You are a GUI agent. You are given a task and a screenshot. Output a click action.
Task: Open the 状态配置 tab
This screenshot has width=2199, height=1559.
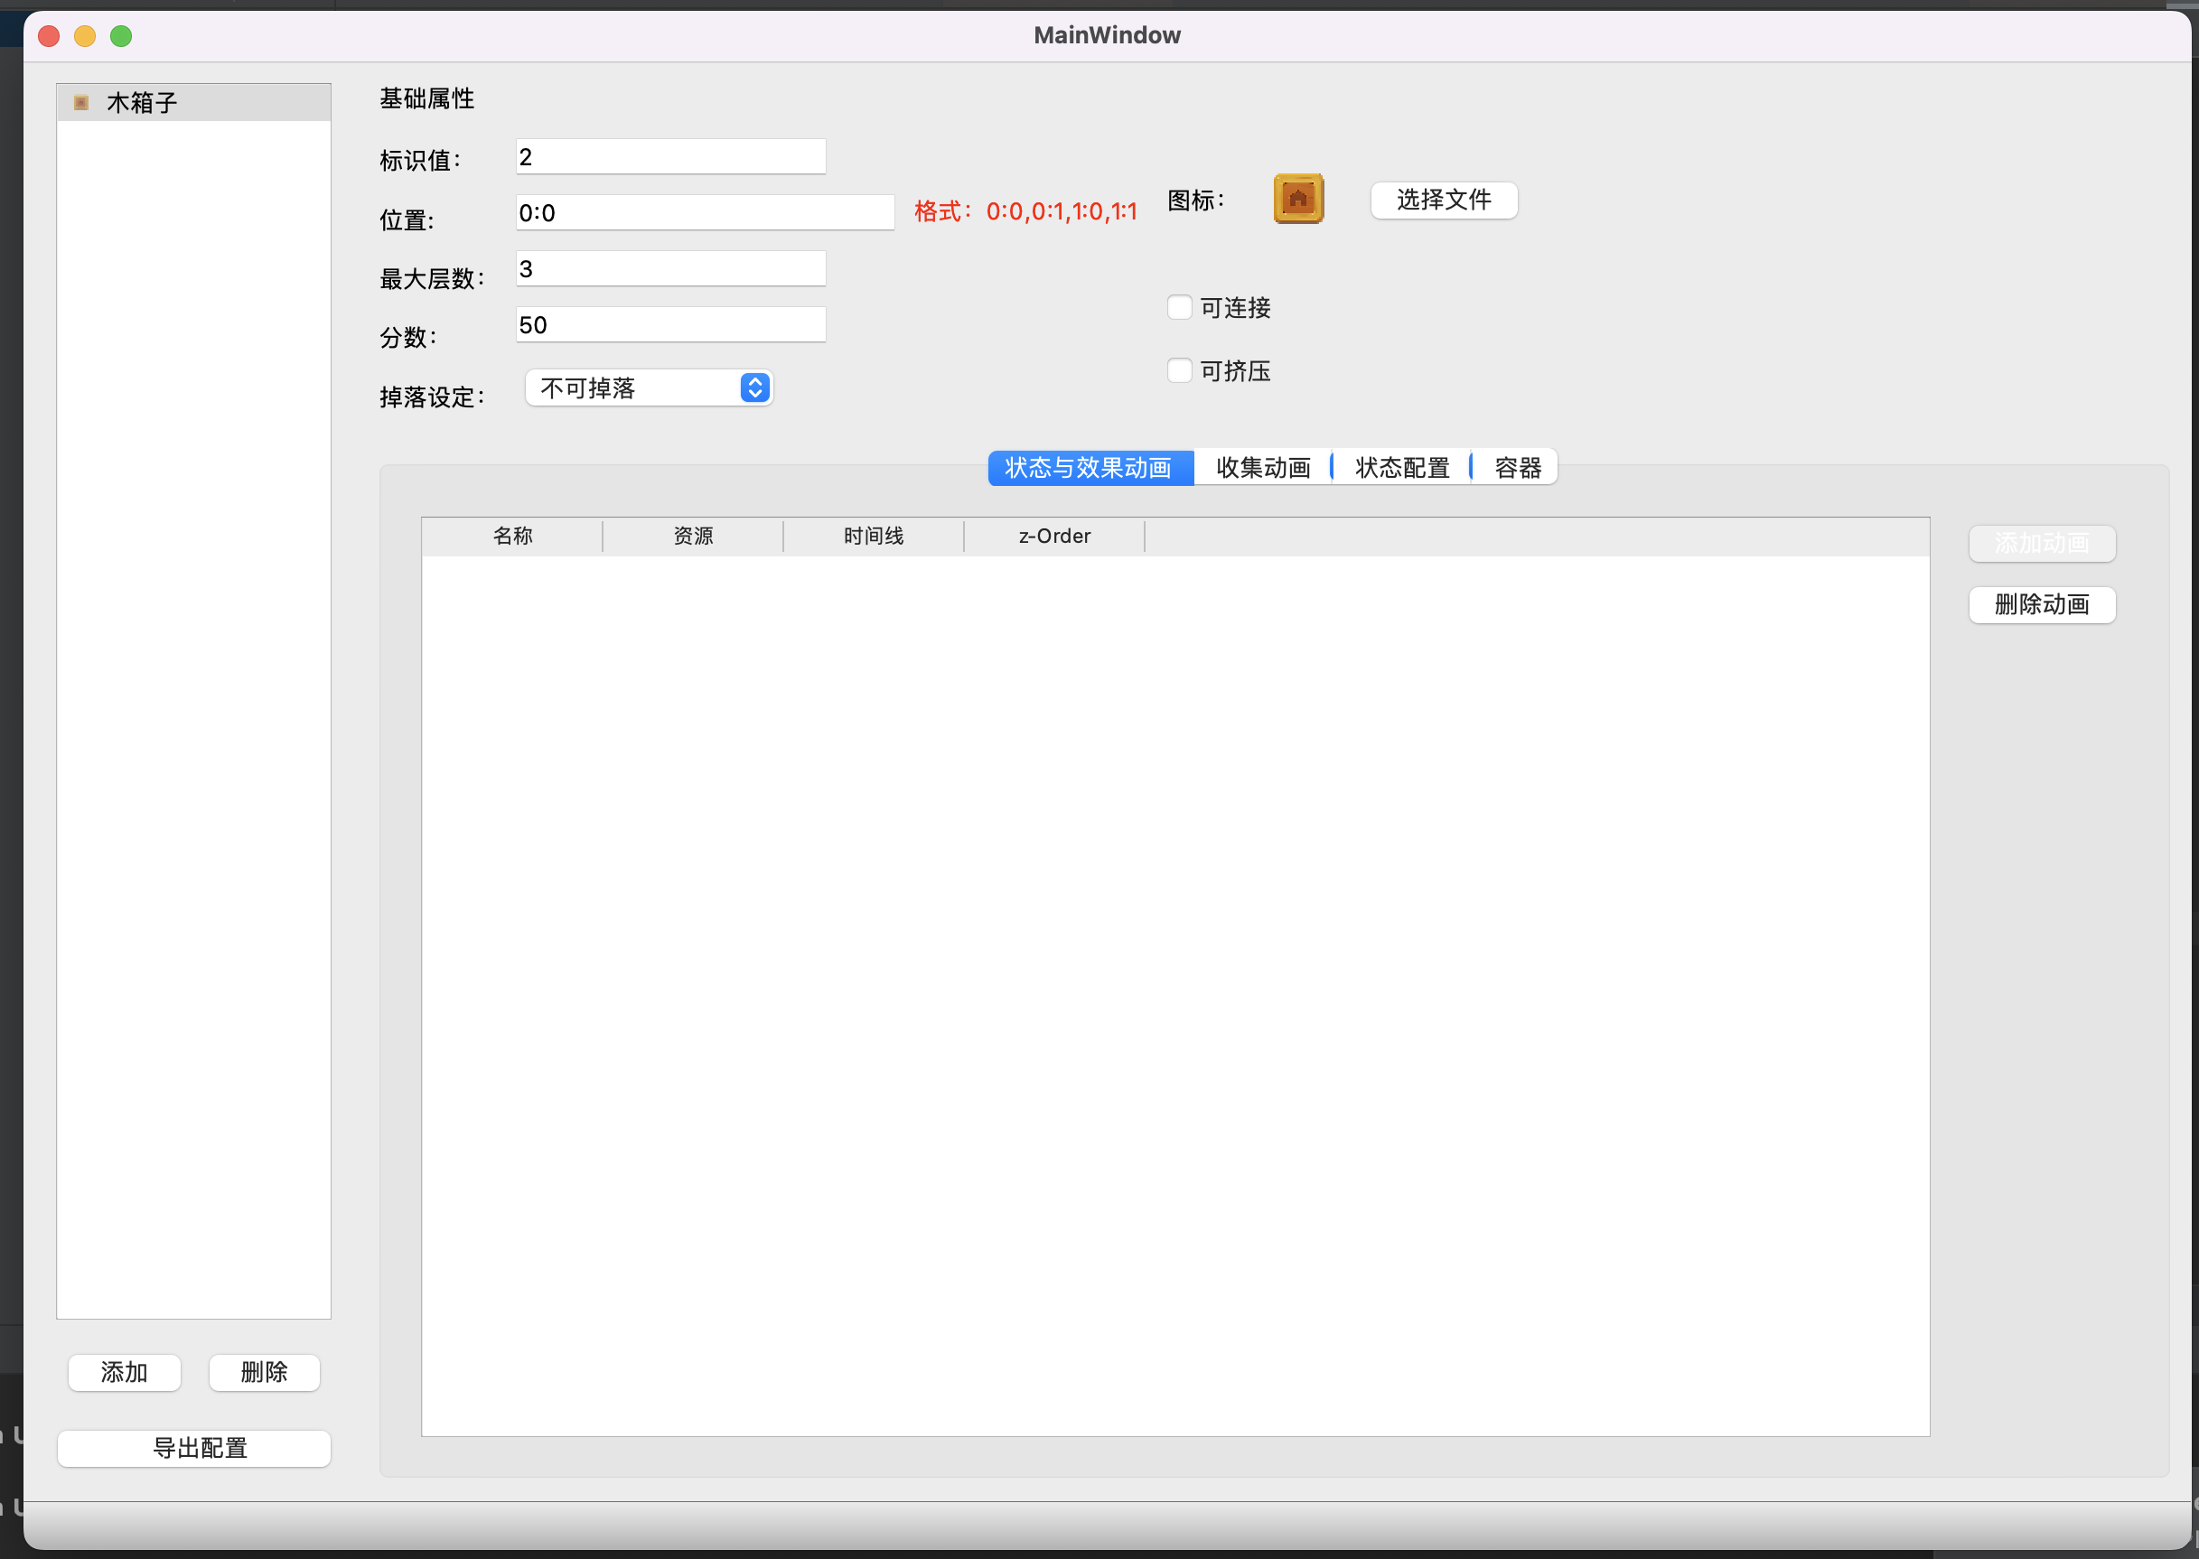point(1402,468)
